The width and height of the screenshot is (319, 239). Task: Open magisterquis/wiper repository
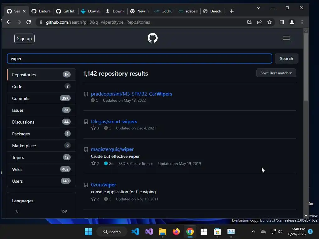112,149
